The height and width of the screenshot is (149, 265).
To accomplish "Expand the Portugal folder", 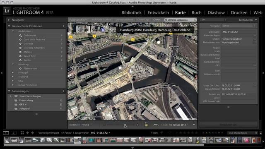I will 13,73.
